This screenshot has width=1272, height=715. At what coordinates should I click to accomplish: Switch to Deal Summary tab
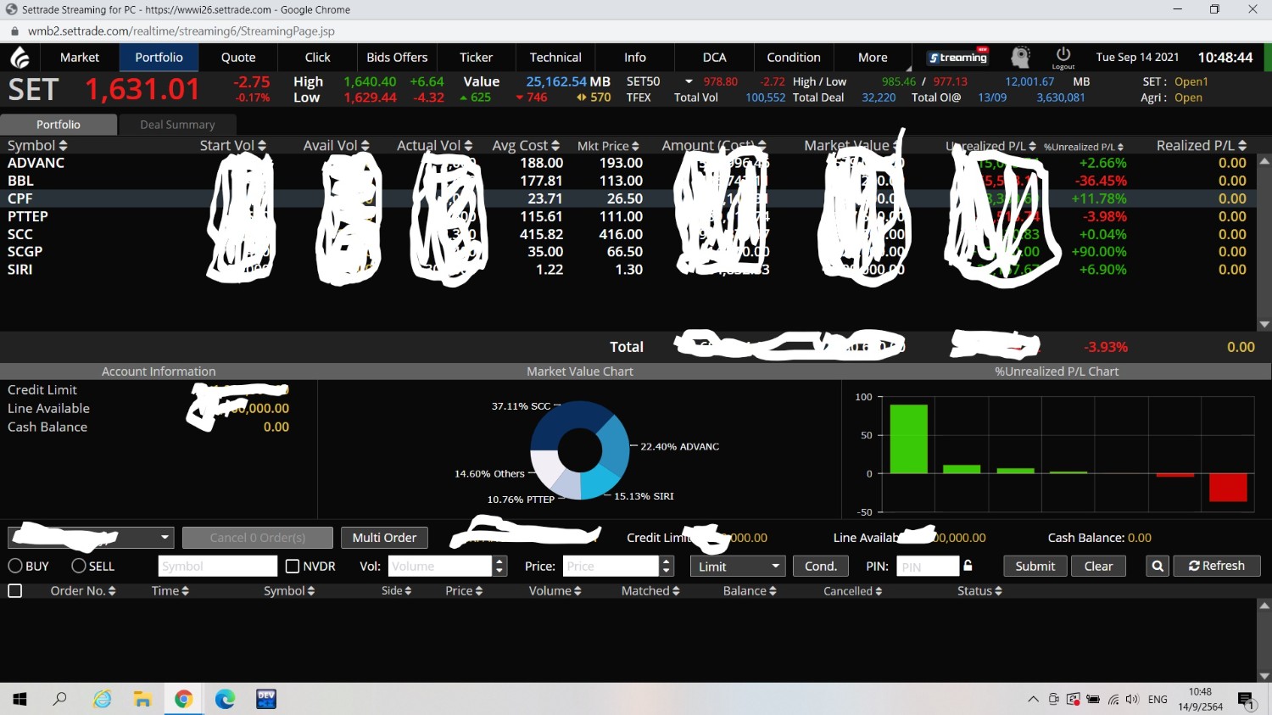tap(177, 124)
